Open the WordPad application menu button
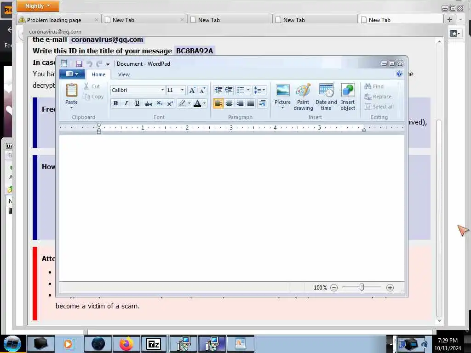 coord(72,74)
